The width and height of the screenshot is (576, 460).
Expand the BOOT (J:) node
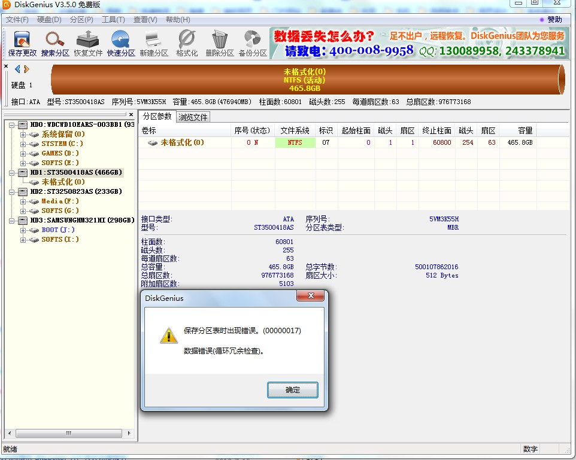point(23,230)
